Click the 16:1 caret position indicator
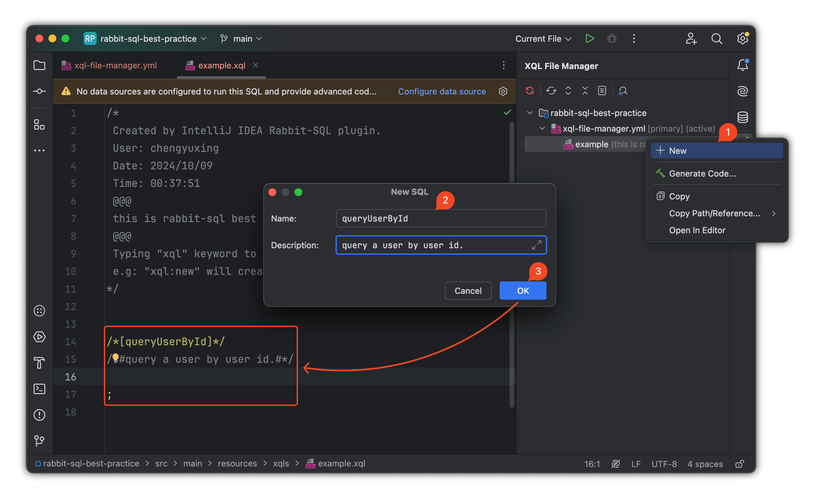The height and width of the screenshot is (498, 817). click(592, 464)
